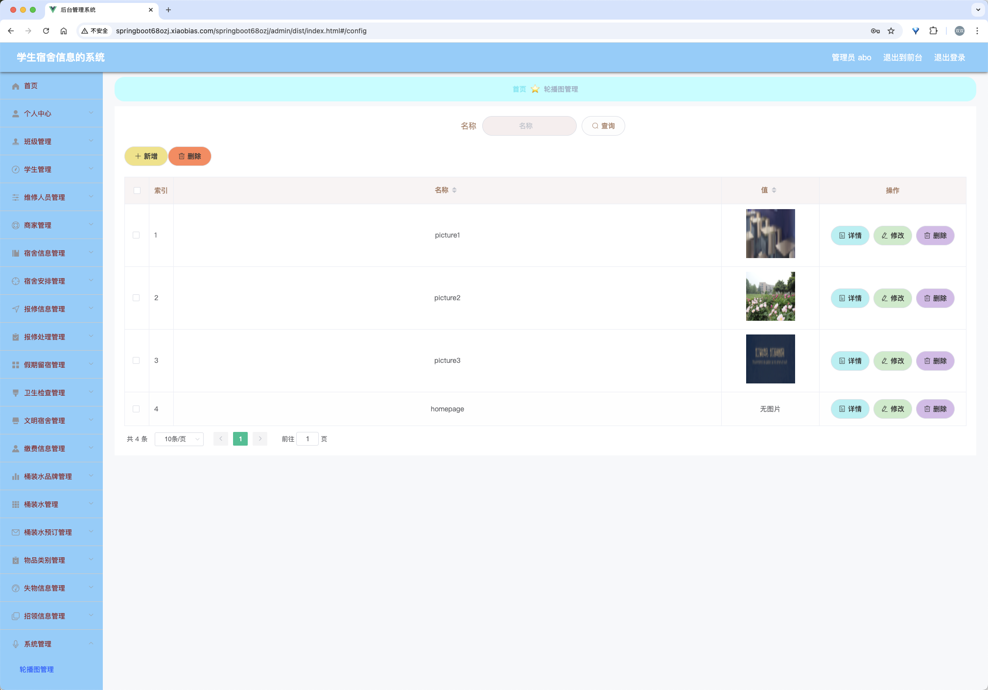Click the icon next to 宿舍安排管理

point(16,281)
